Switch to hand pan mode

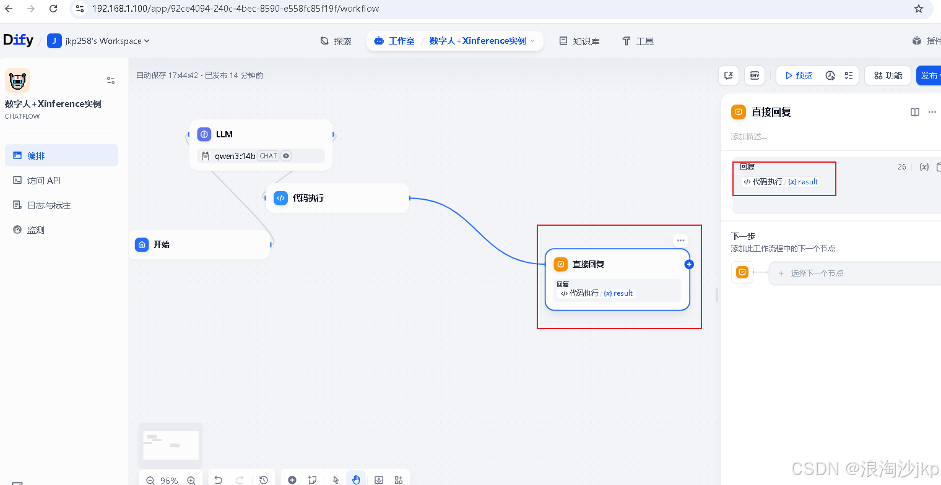(356, 479)
